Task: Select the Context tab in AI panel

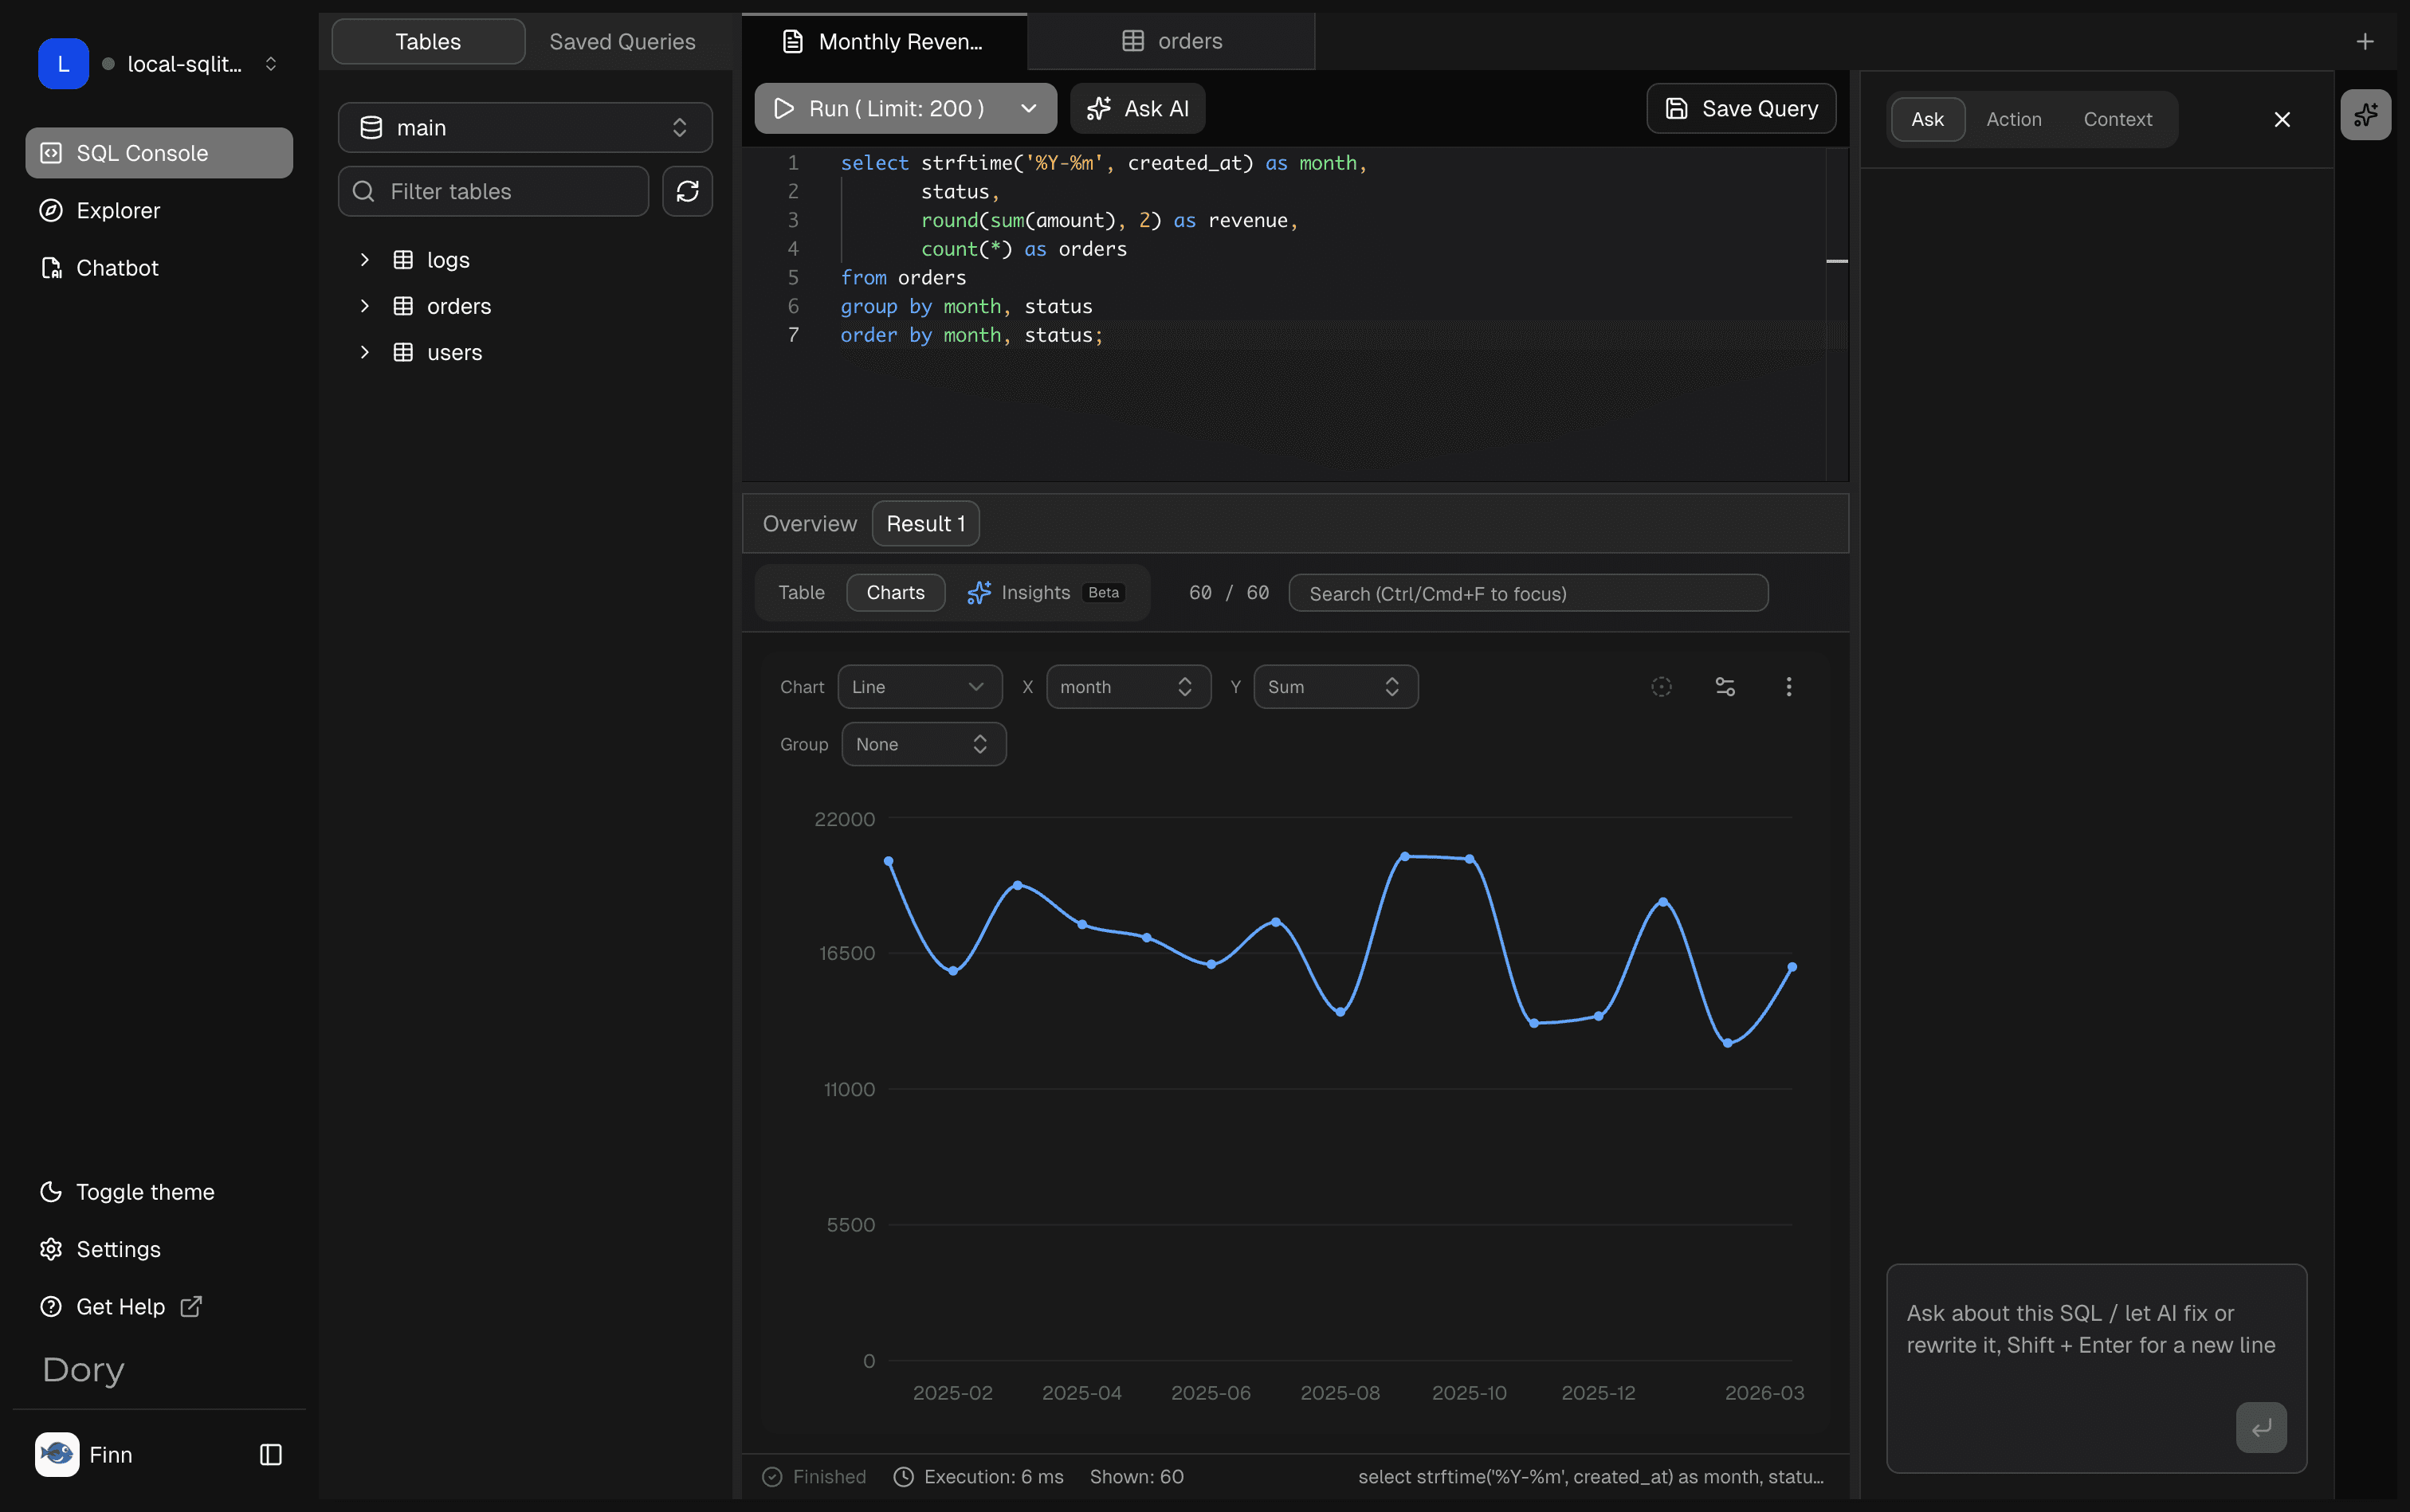Action: click(x=2117, y=119)
